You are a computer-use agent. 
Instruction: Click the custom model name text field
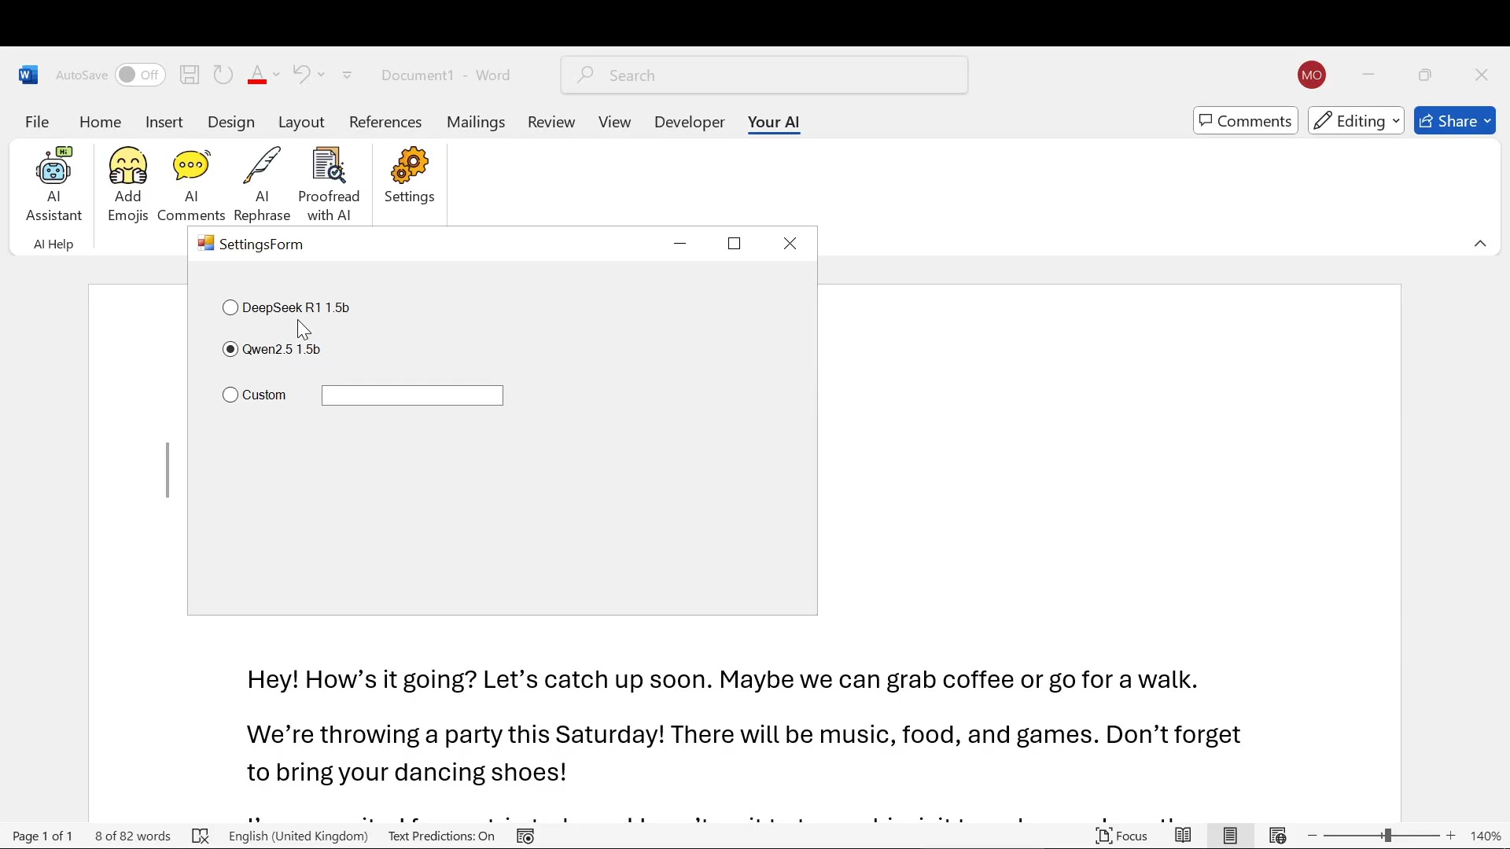[x=412, y=395]
